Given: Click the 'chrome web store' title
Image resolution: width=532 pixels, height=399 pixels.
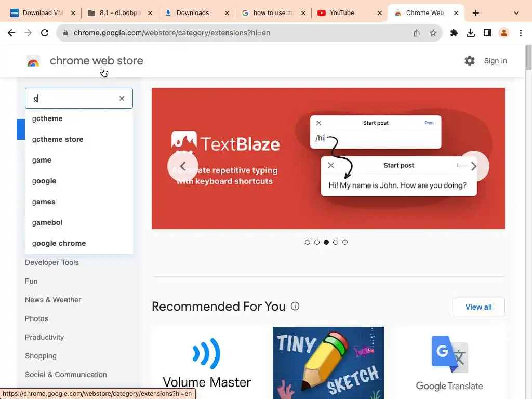Looking at the screenshot, I should click(96, 61).
